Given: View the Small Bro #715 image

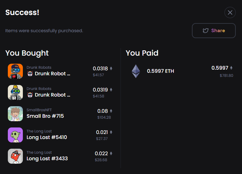Looking at the screenshot, I should pyautogui.click(x=15, y=114).
